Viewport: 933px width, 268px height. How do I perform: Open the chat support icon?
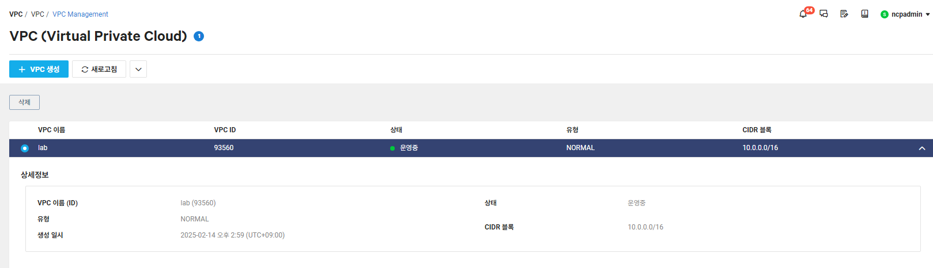[824, 14]
